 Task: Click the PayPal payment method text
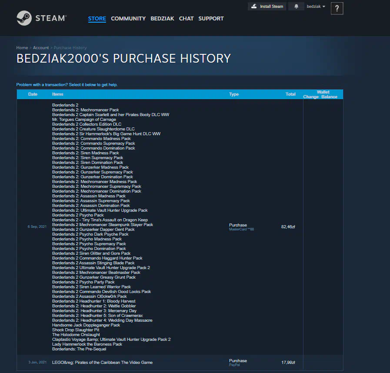click(x=234, y=365)
